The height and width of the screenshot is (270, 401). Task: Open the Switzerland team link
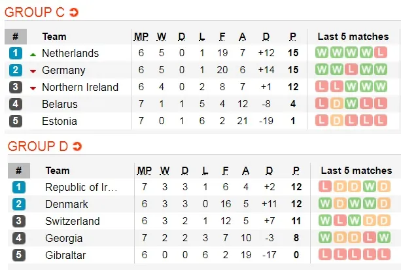tap(73, 222)
